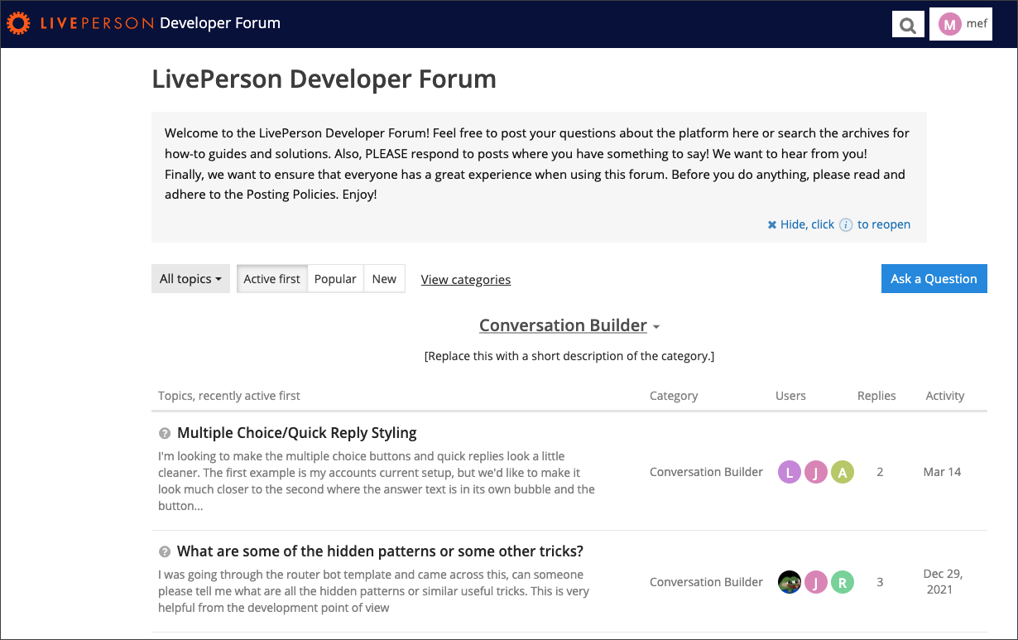Open user A avatar on Multiple Choice topic
The width and height of the screenshot is (1018, 640).
[843, 472]
